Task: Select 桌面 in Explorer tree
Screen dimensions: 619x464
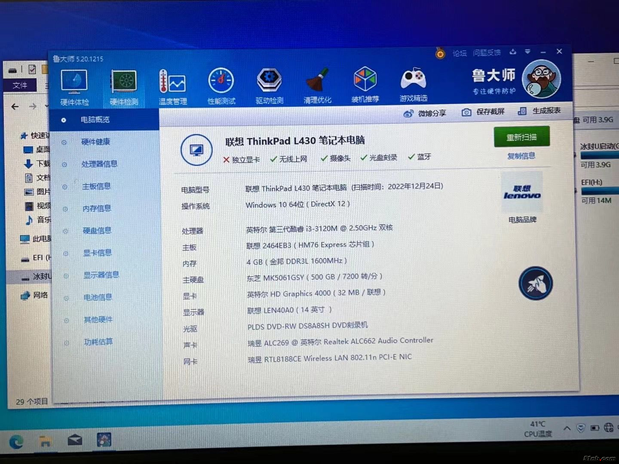Action: (x=37, y=150)
